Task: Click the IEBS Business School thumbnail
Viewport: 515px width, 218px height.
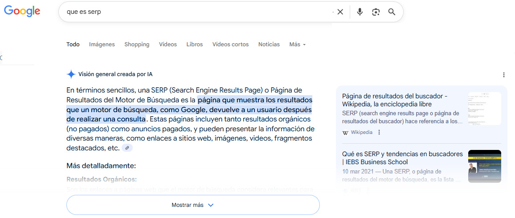Action: tap(485, 166)
